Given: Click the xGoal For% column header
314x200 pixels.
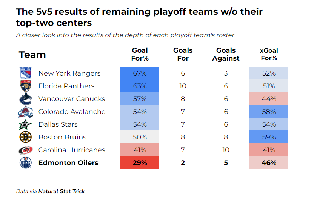Looking at the screenshot, I should coord(269,54).
